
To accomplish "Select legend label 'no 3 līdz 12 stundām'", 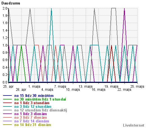I will pos(33,106).
